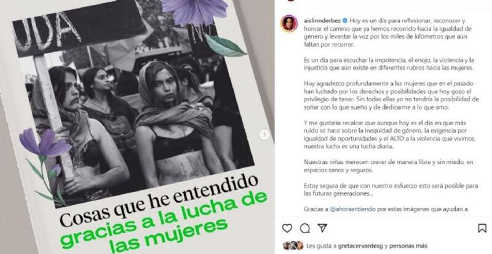Image resolution: width=492 pixels, height=254 pixels.
Task: View the 'personas más' likes list
Action: (408, 246)
